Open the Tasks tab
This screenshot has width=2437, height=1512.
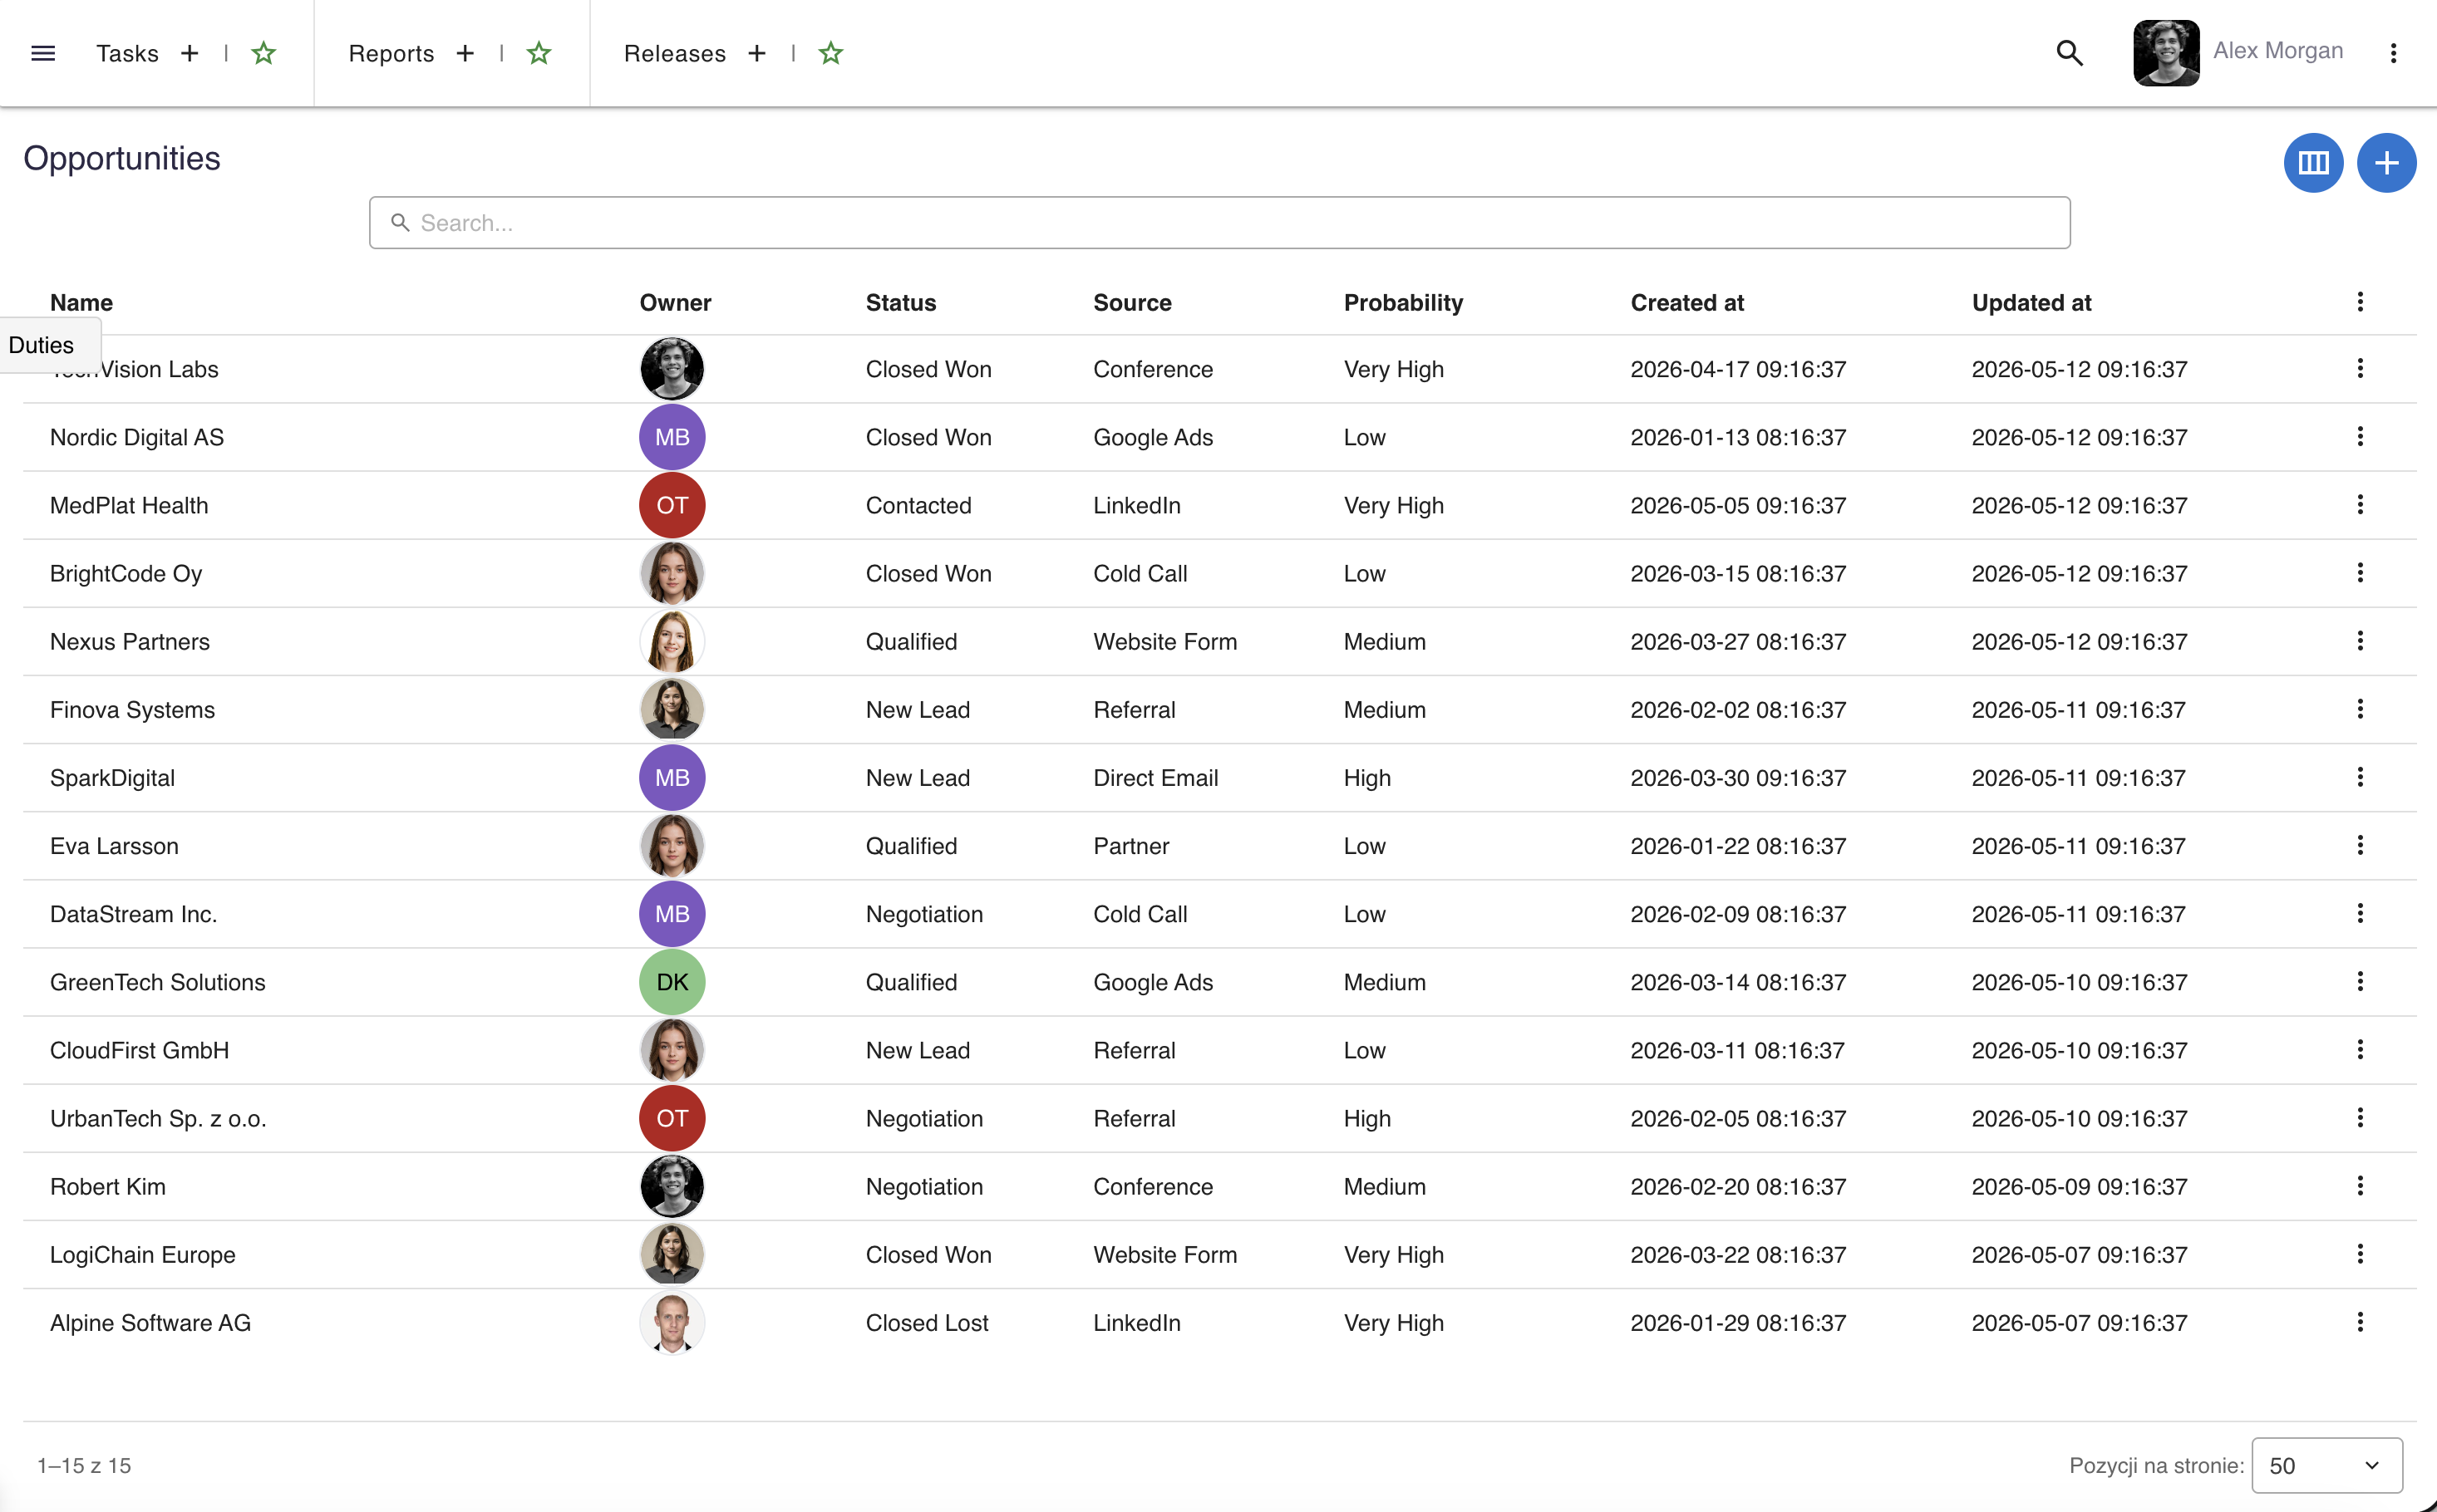pos(127,53)
